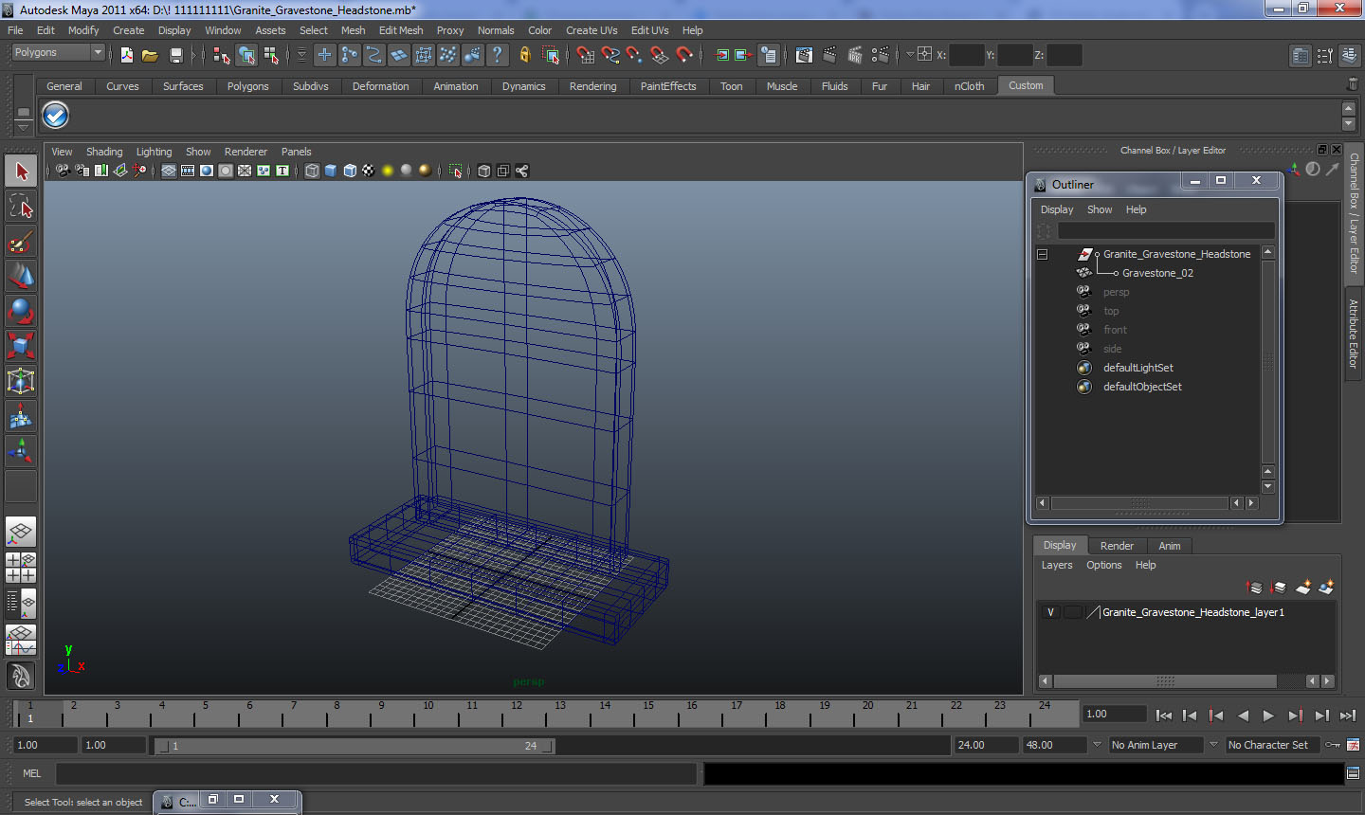Click the custom shelf checkmark icon
Image resolution: width=1365 pixels, height=815 pixels.
click(56, 116)
